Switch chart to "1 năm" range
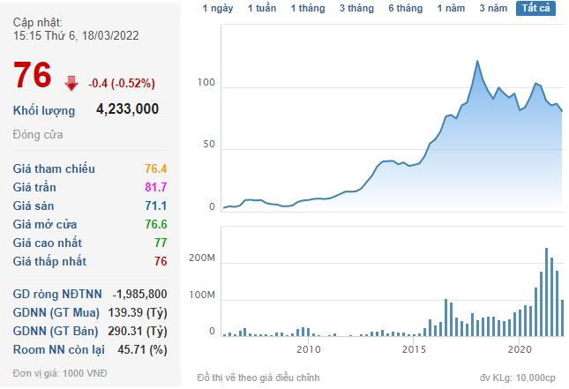 tap(452, 8)
